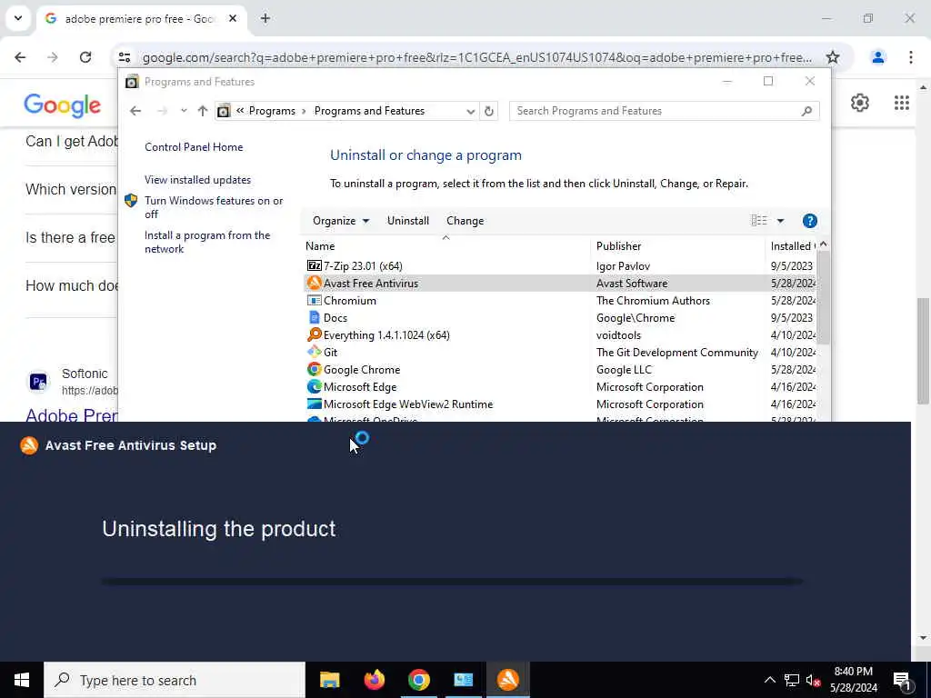Select the adobe premiere pro free tab
Image resolution: width=931 pixels, height=698 pixels.
(x=141, y=19)
